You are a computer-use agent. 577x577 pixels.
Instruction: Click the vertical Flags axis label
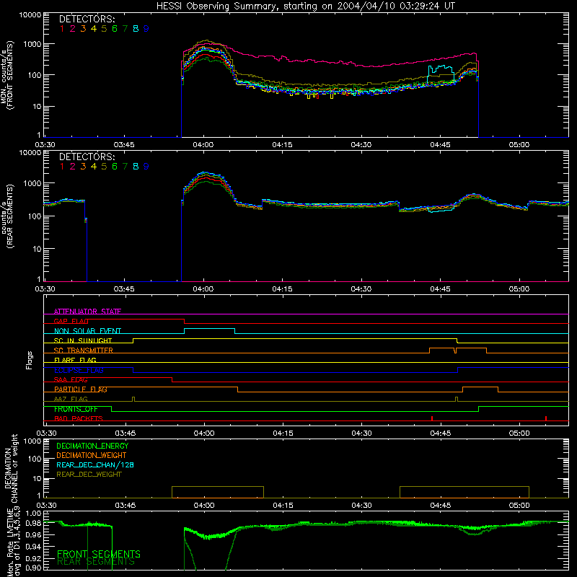click(x=30, y=360)
